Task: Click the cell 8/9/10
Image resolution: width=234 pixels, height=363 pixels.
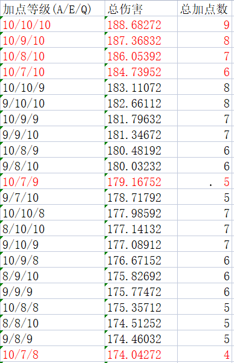Action: click(53, 276)
